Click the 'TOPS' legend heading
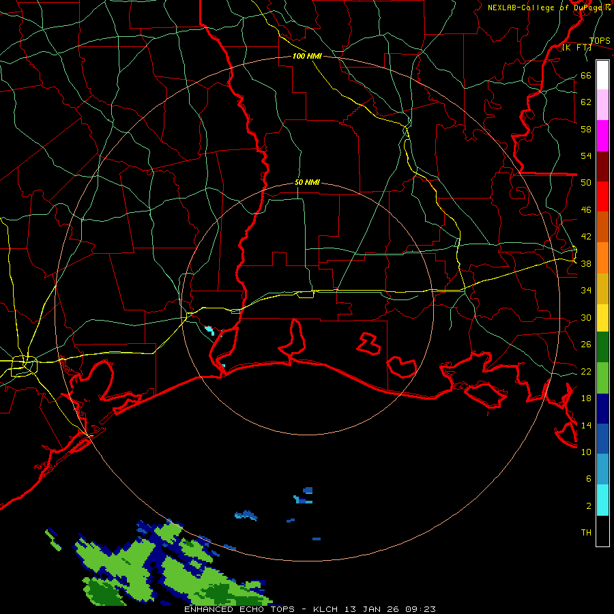Viewport: 614px width, 614px height. pyautogui.click(x=600, y=40)
